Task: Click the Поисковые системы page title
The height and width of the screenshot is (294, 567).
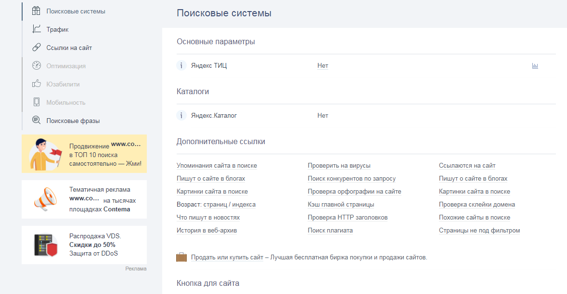Action: point(224,13)
